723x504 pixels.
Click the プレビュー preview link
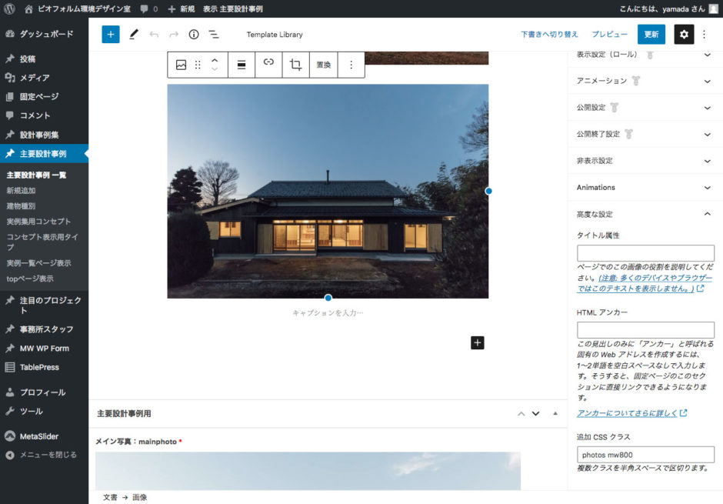[x=610, y=34]
